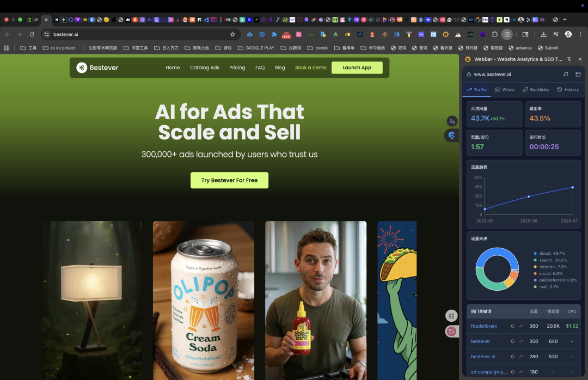This screenshot has width=588, height=380.
Task: Select the Traffic tab
Action: click(x=476, y=90)
